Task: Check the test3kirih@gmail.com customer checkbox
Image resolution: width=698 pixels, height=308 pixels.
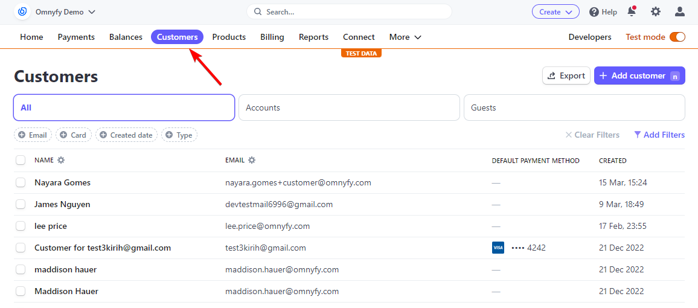Action: [x=21, y=248]
